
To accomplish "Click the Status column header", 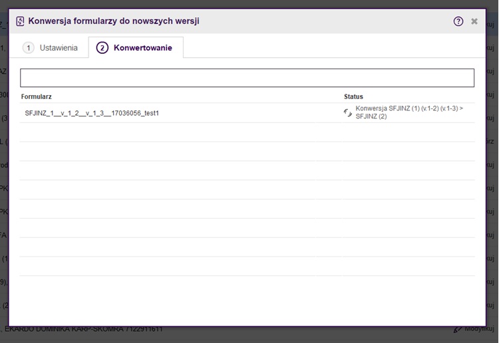I will point(353,97).
